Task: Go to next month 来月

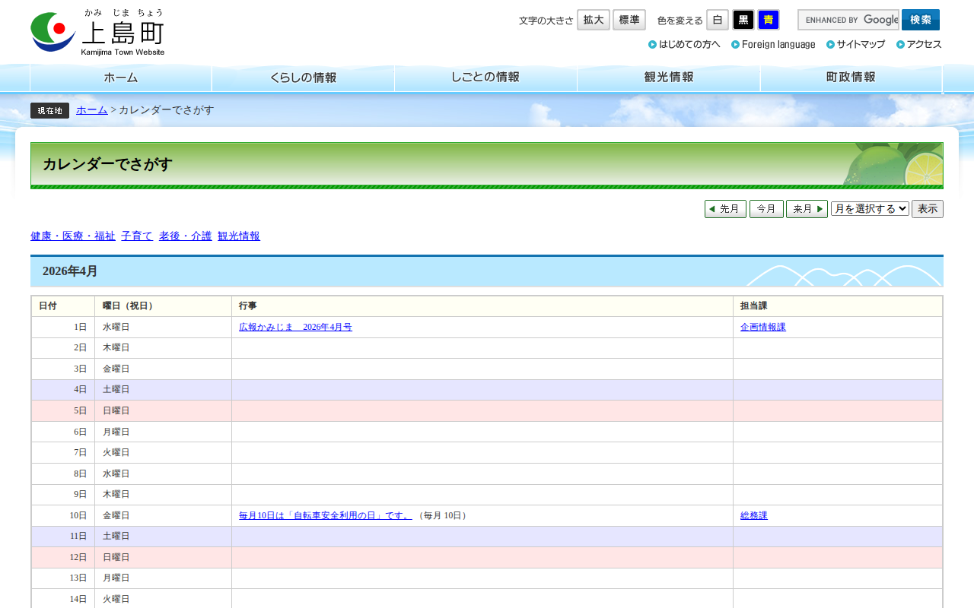Action: 807,209
